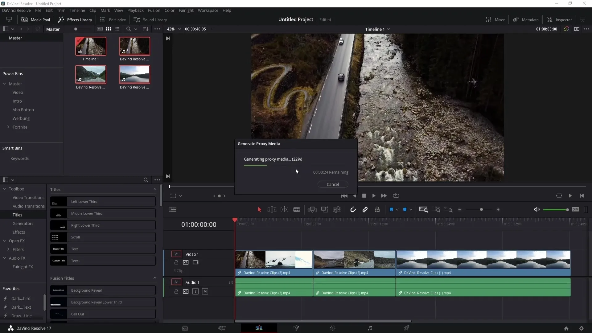This screenshot has width=592, height=333.
Task: Add a Marker to the timeline
Action: [x=405, y=210]
